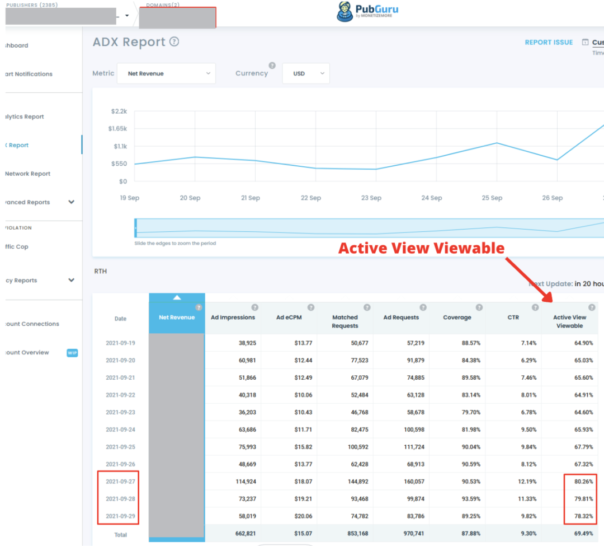
Task: Open the Net Revenue metric dropdown
Action: tap(166, 73)
